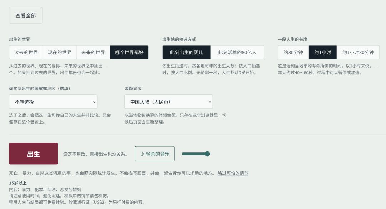Click the 珍藏通行证（US$3） pricing line
Screen dimensions: 386x209
click(x=77, y=202)
